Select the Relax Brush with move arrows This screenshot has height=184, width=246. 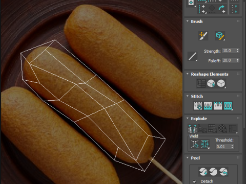click(x=203, y=36)
